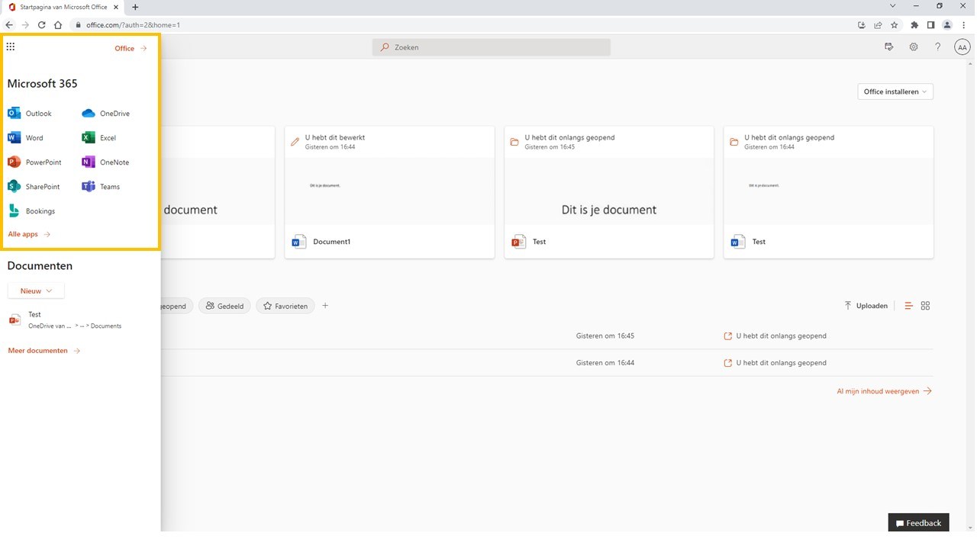Open the AA account profile menu
977x549 pixels.
click(962, 47)
